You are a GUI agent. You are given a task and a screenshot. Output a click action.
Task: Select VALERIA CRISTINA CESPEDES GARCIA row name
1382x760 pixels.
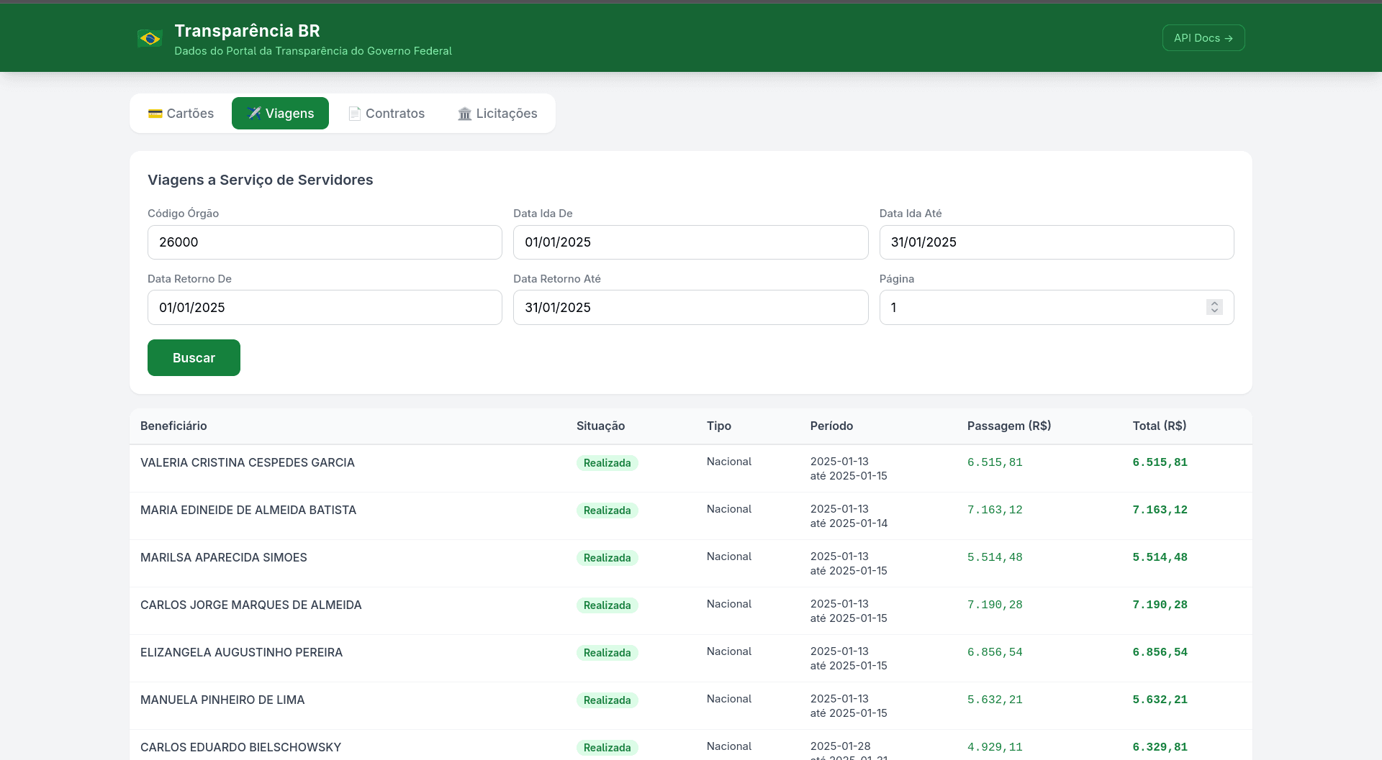[x=248, y=463]
